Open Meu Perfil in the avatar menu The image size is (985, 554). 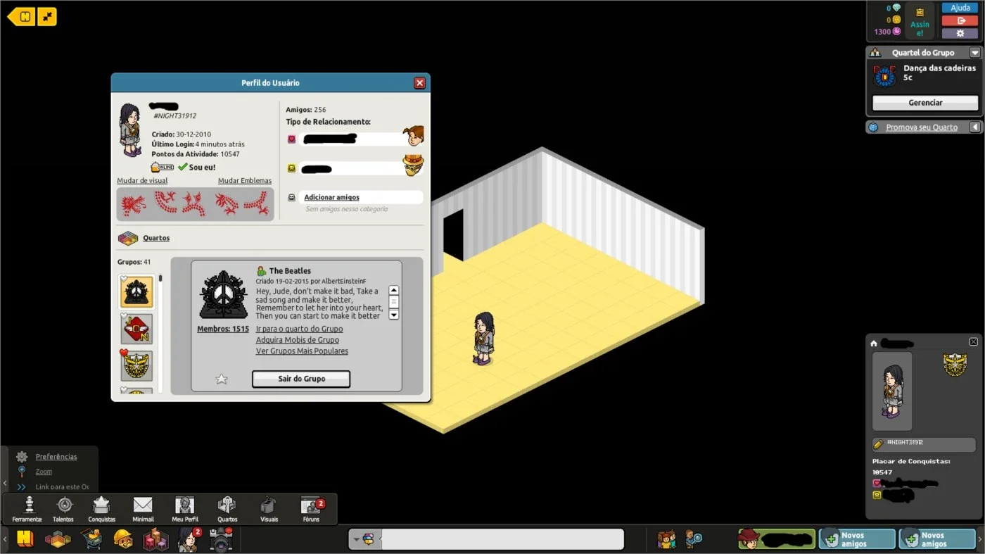click(x=185, y=505)
